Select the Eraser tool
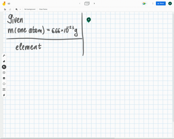 [x=4, y=61]
